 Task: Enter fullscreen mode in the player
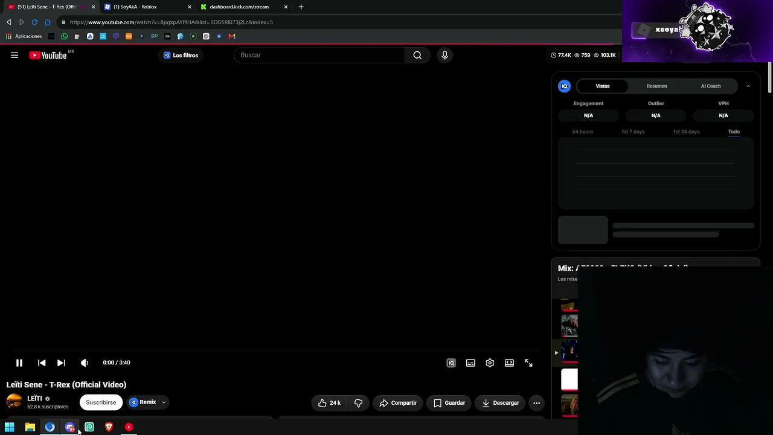(x=528, y=363)
